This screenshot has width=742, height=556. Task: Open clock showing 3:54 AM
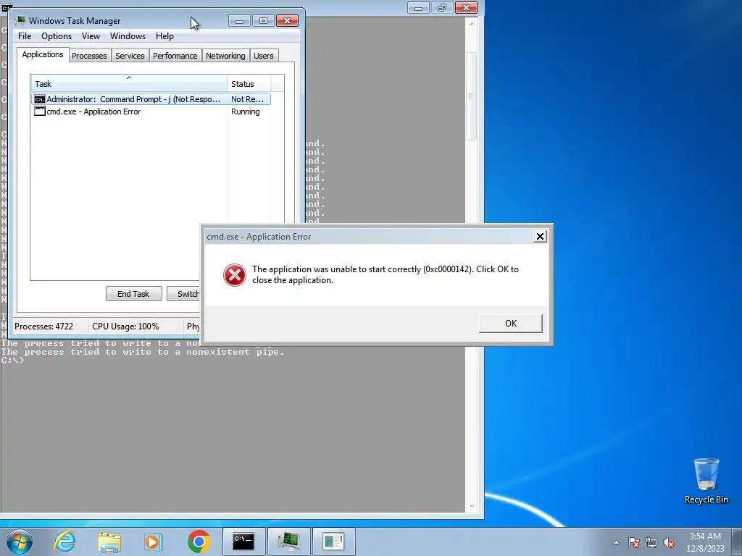click(x=705, y=542)
